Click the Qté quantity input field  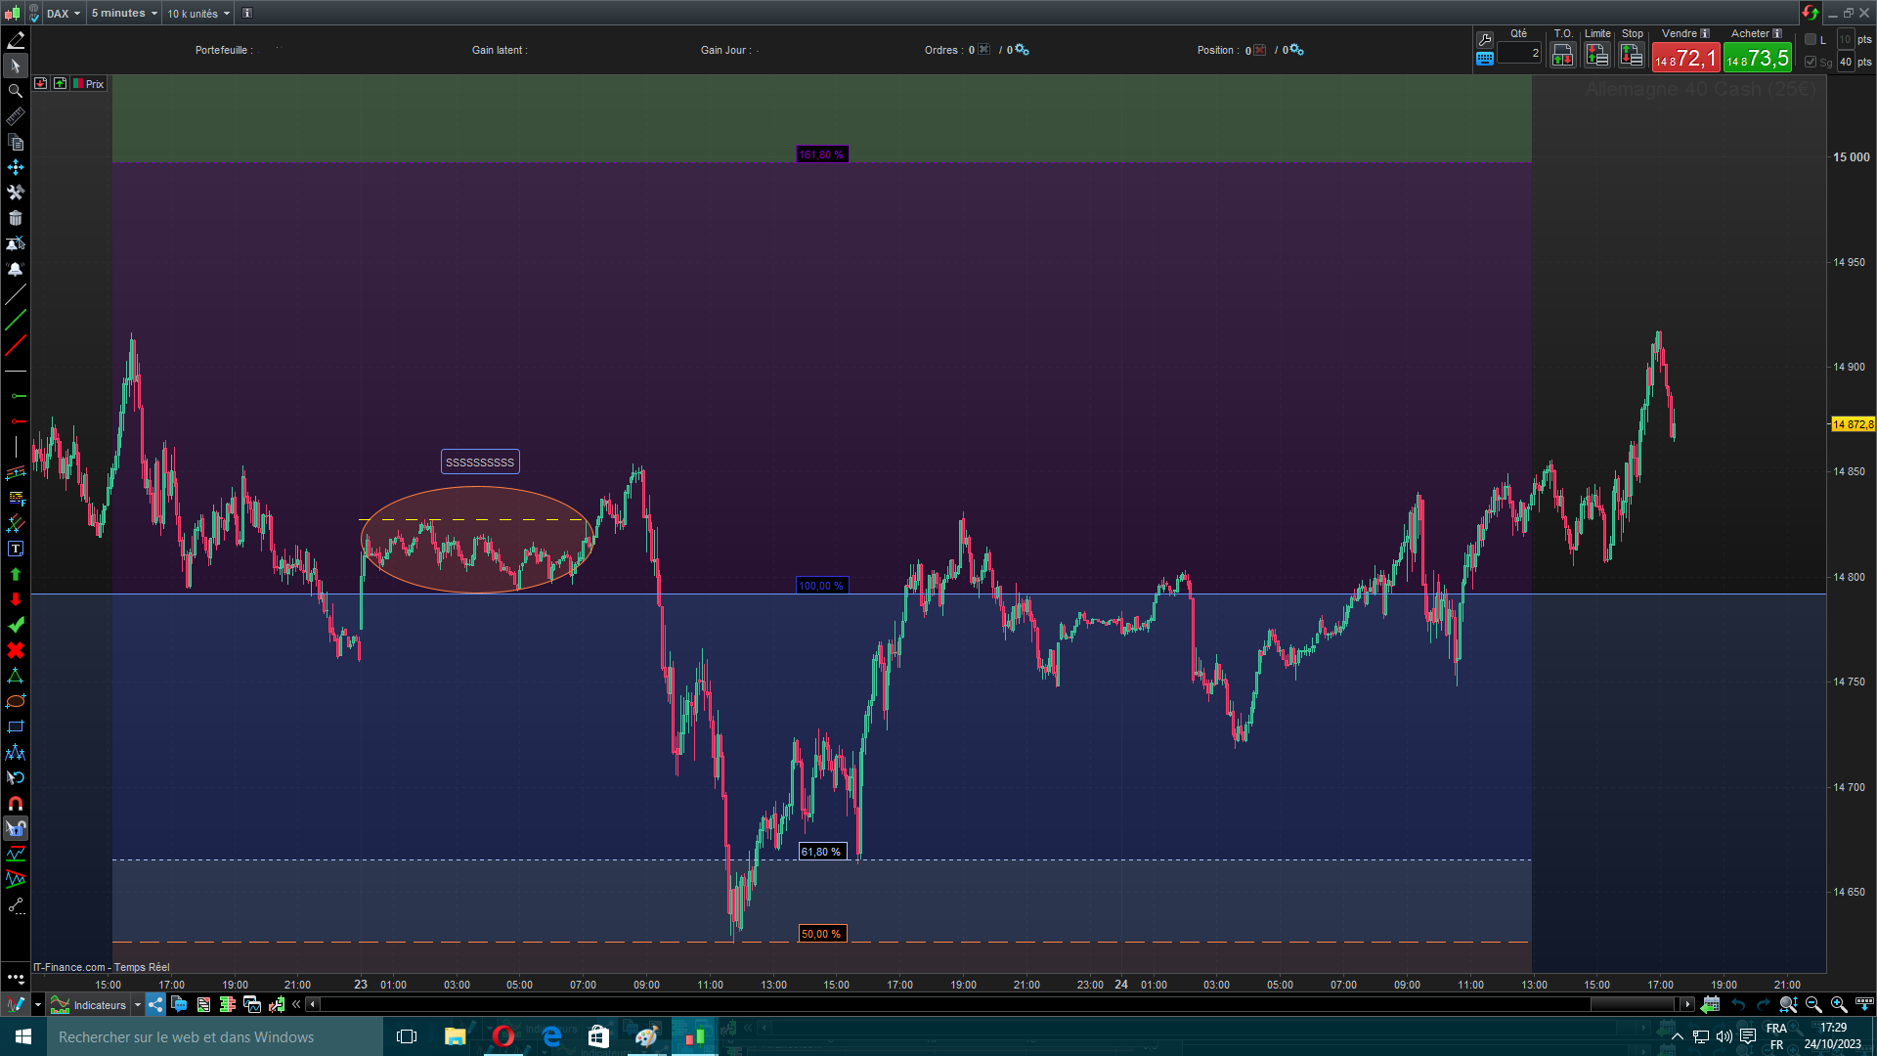pos(1519,54)
